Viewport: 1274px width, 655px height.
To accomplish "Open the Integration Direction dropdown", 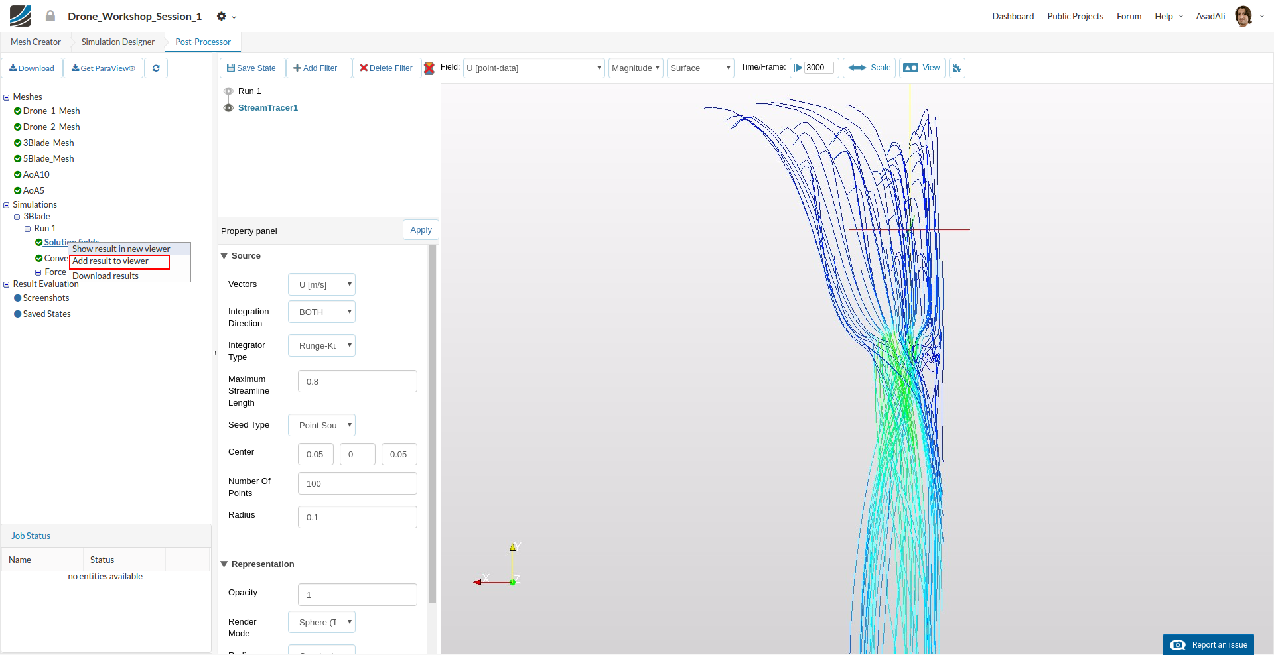I will click(322, 312).
